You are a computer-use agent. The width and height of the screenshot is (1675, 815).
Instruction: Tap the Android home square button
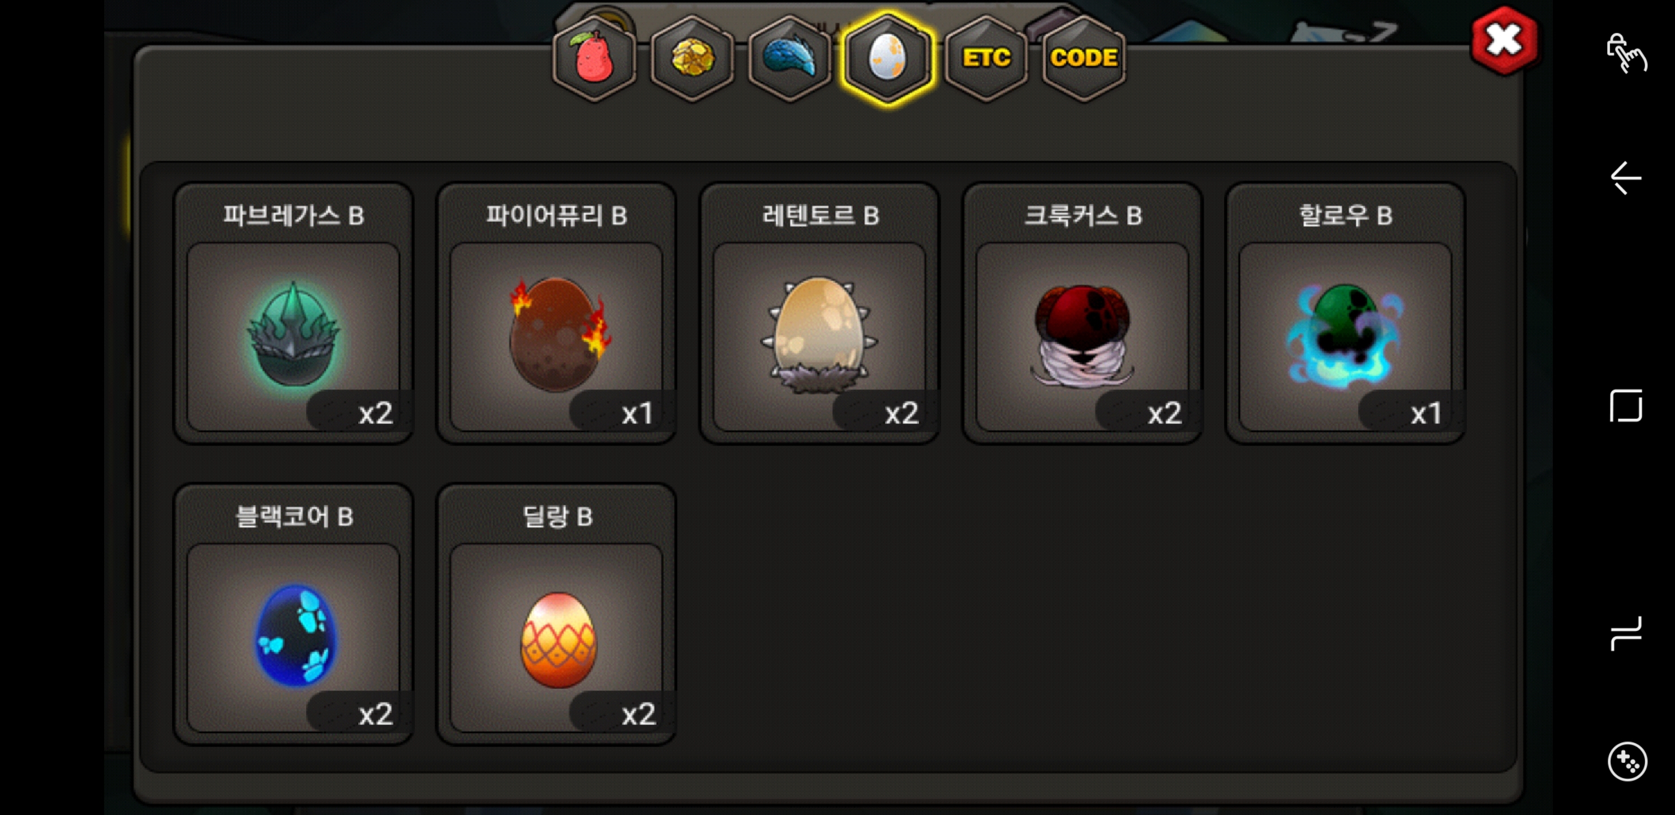1626,406
